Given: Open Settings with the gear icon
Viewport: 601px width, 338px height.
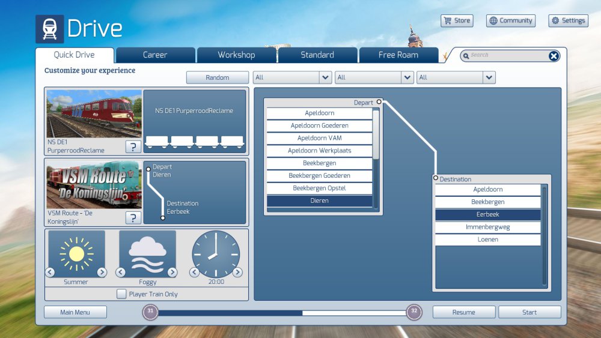Looking at the screenshot, I should (x=555, y=20).
